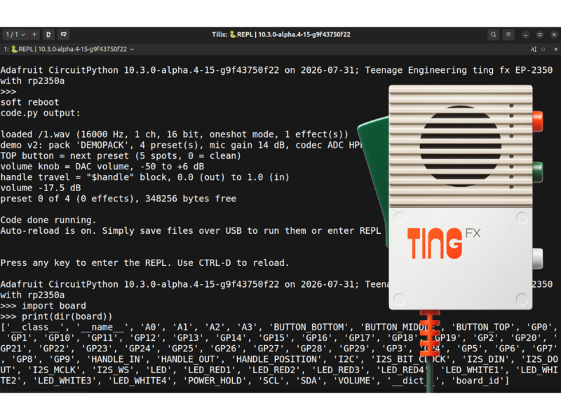Click the 'soft reboot' line

coord(29,102)
